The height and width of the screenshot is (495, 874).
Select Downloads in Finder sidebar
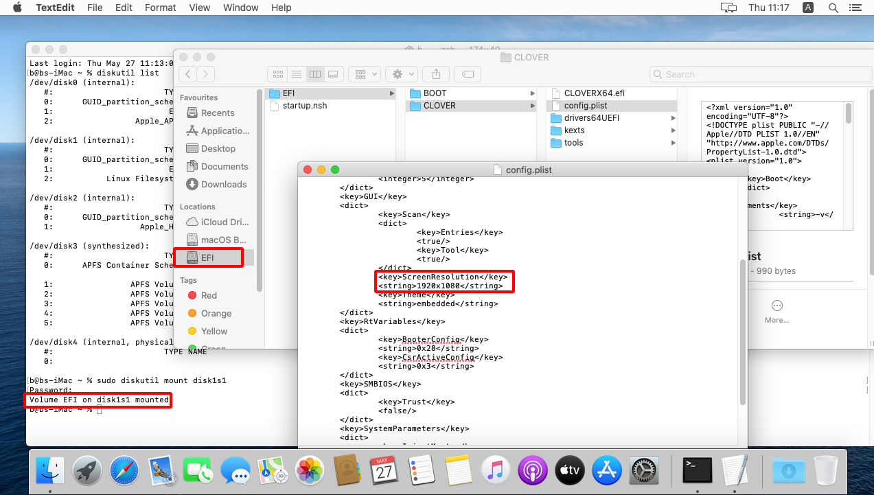[223, 184]
